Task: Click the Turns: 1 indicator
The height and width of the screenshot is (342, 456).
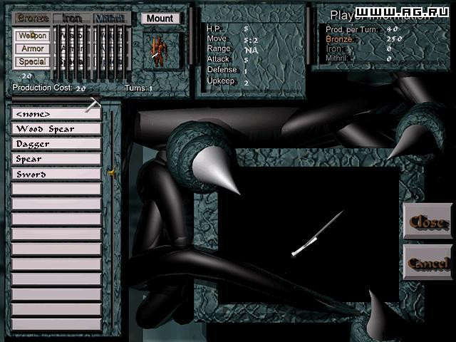Action: point(138,88)
